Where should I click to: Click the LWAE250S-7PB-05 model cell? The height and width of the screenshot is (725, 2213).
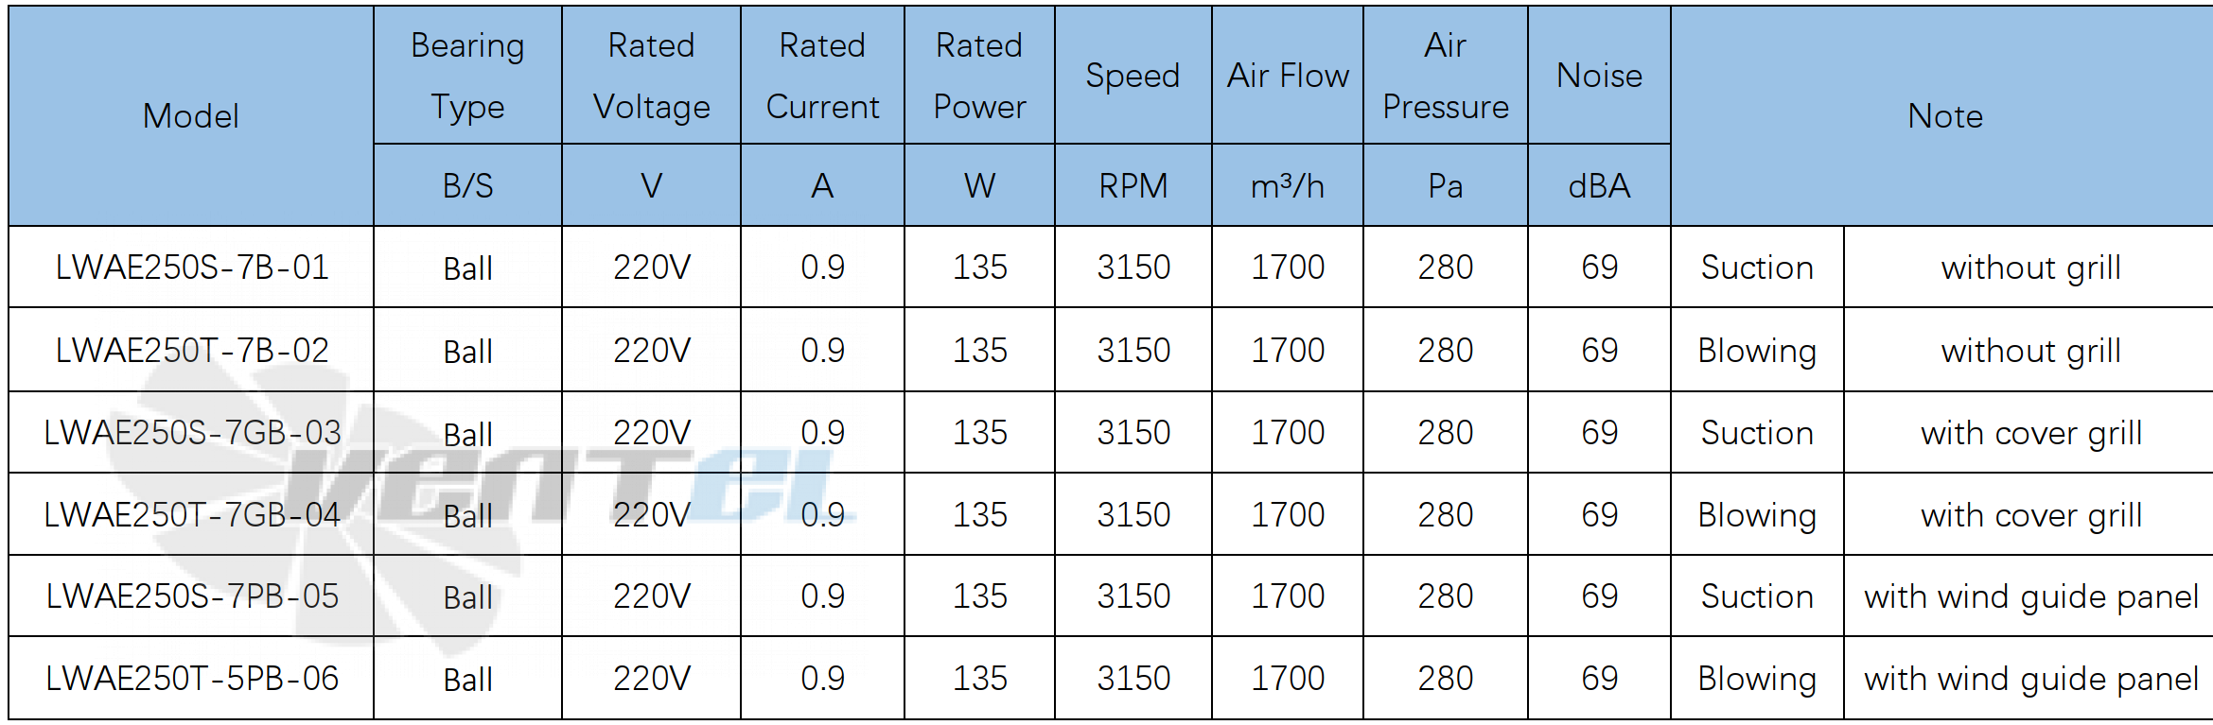[x=191, y=596]
